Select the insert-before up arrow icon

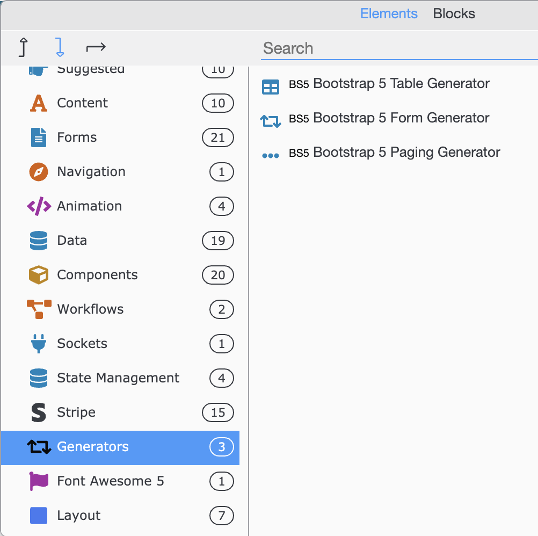click(x=23, y=47)
